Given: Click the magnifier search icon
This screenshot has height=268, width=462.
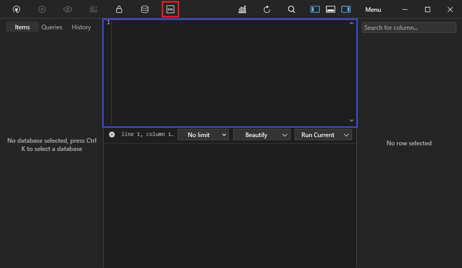Looking at the screenshot, I should tap(292, 9).
